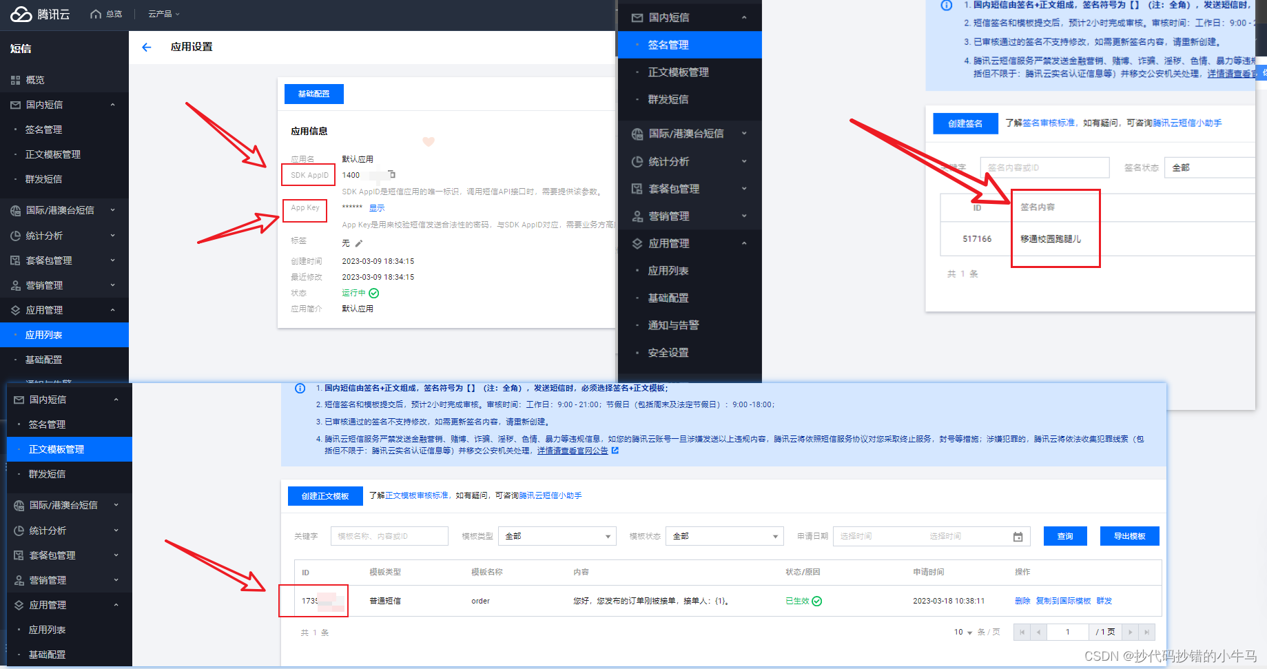Go to the next page arrow in the pagination
This screenshot has width=1267, height=669.
tap(1130, 632)
